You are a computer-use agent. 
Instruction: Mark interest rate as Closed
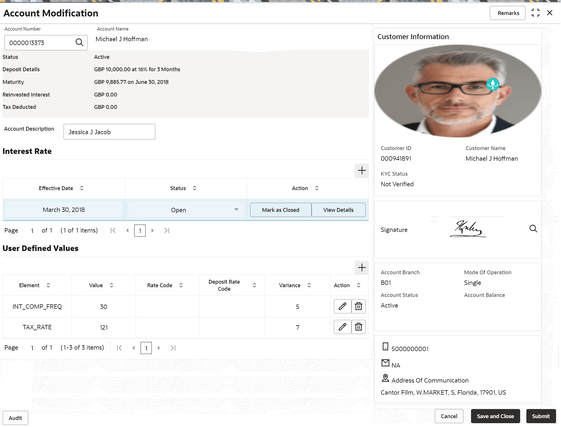coord(280,210)
